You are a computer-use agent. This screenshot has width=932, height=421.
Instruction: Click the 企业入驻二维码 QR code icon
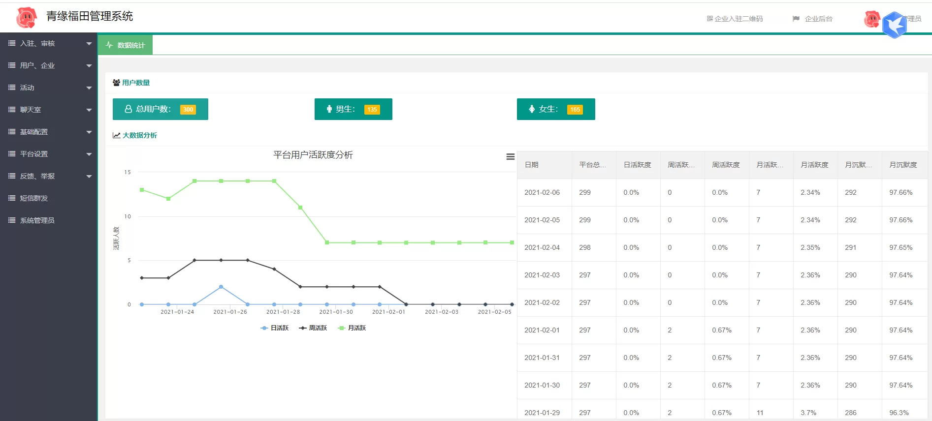pyautogui.click(x=709, y=19)
